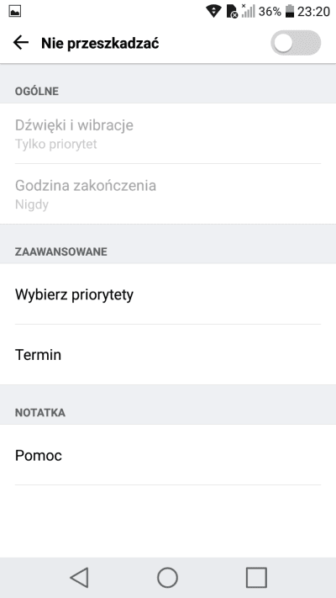
Task: Tap the recent apps square button
Action: point(256,578)
